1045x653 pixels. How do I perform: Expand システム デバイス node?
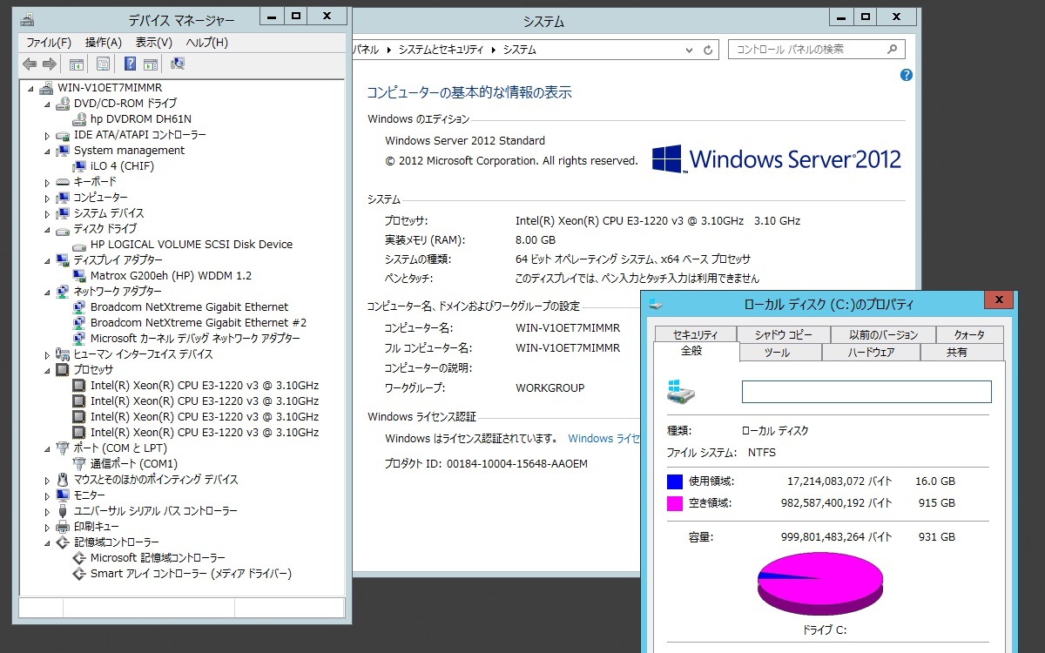click(x=47, y=213)
